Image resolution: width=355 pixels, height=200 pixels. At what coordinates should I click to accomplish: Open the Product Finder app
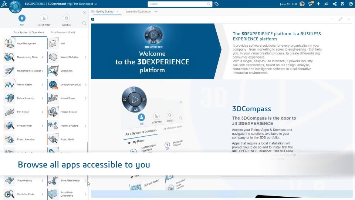pyautogui.click(x=24, y=126)
